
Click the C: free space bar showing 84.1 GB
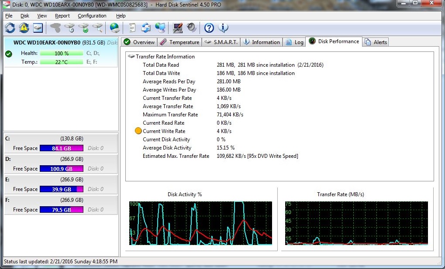tap(62, 148)
